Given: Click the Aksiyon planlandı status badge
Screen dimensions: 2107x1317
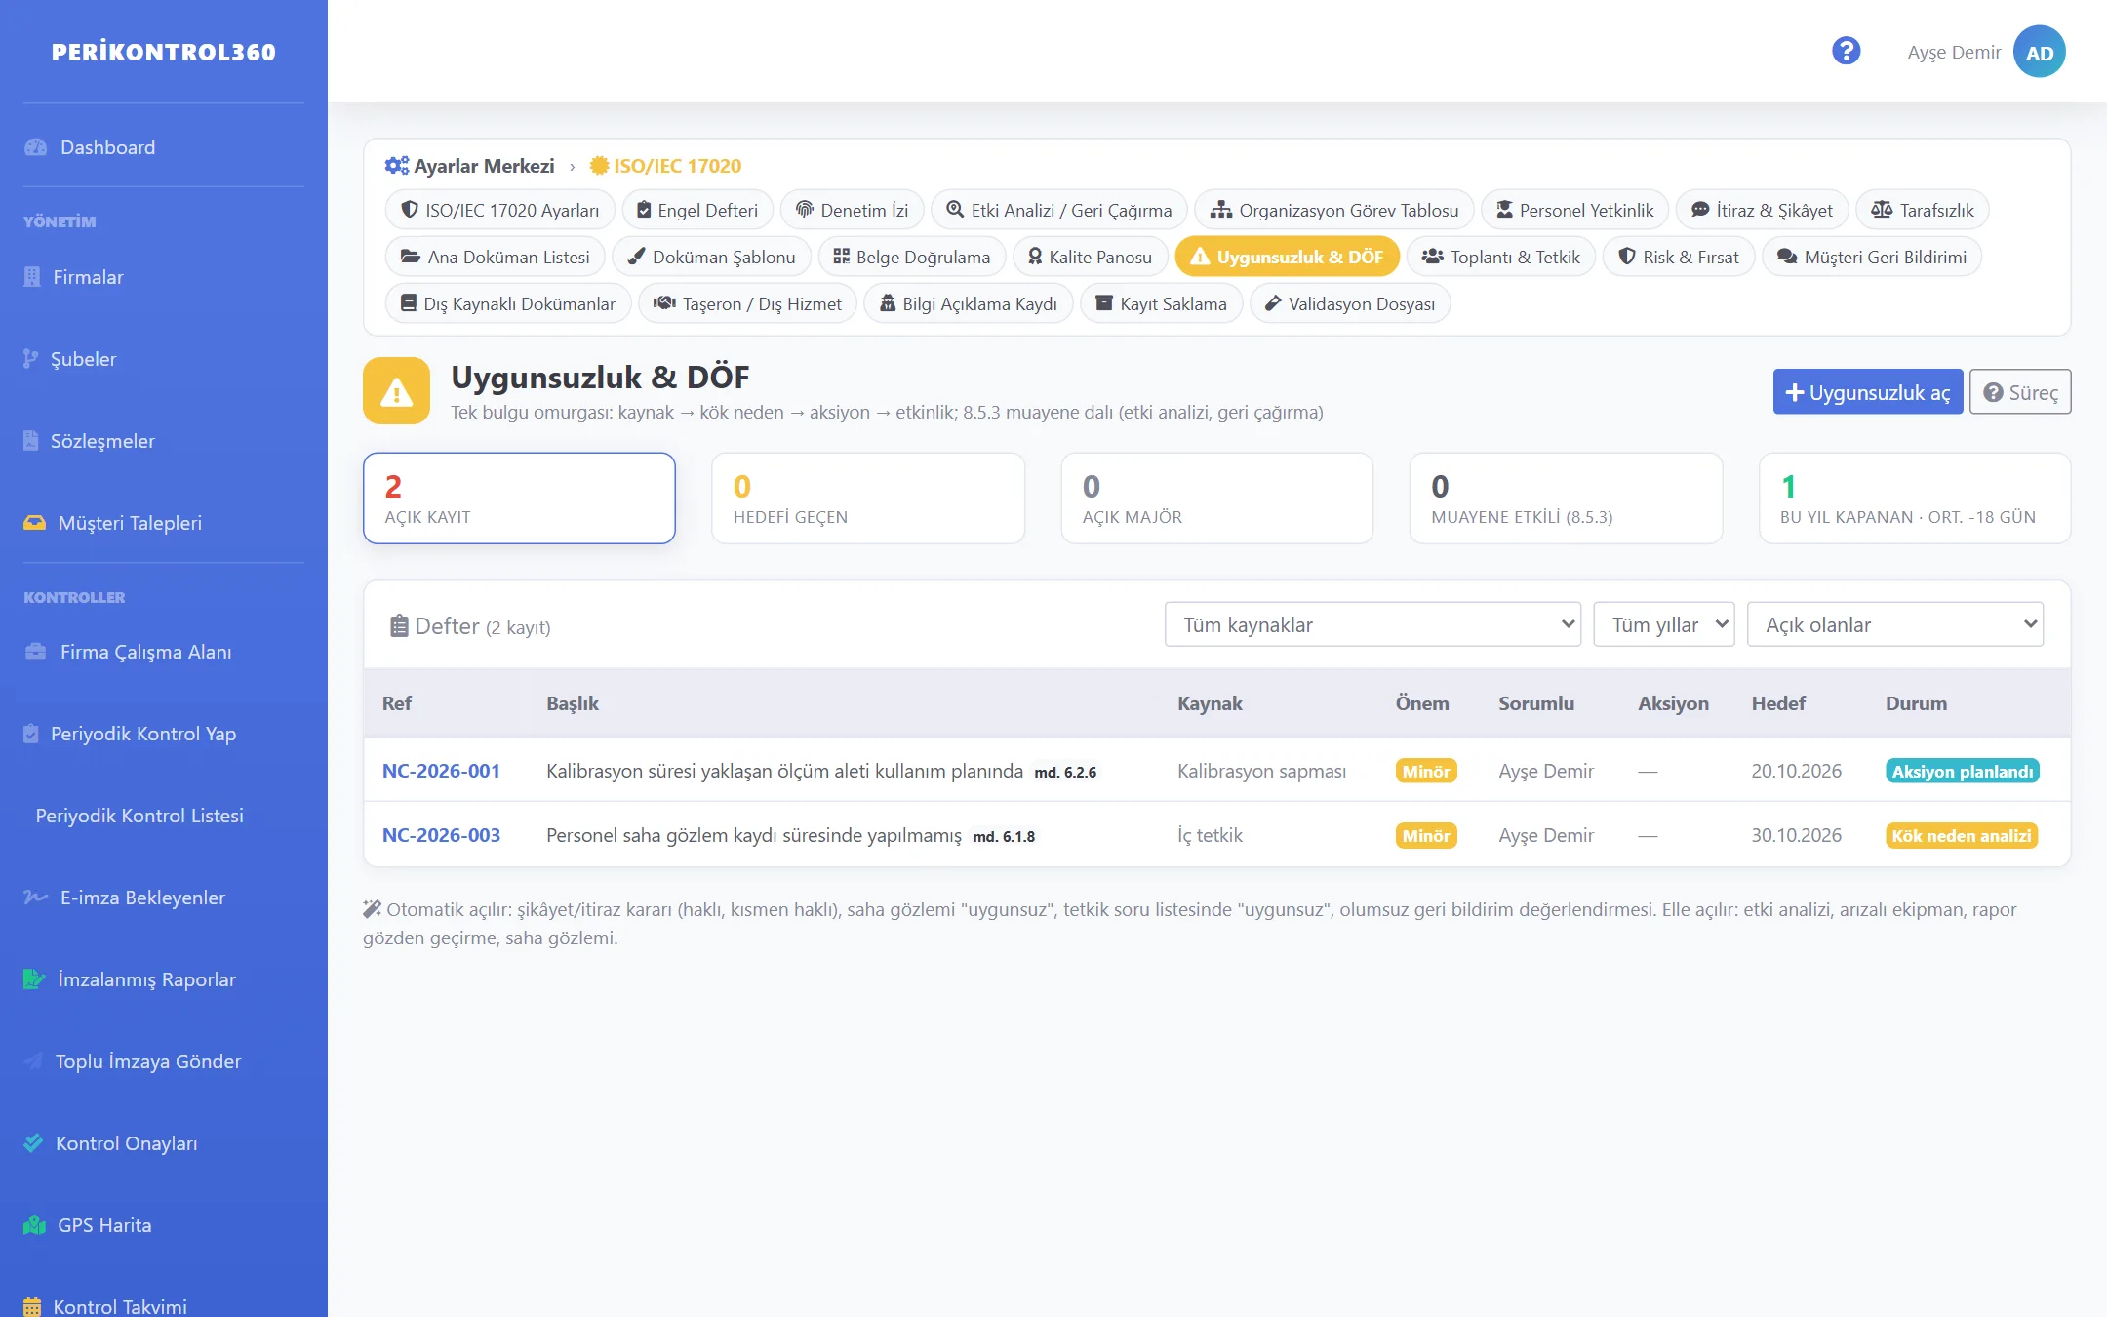Looking at the screenshot, I should [1963, 771].
